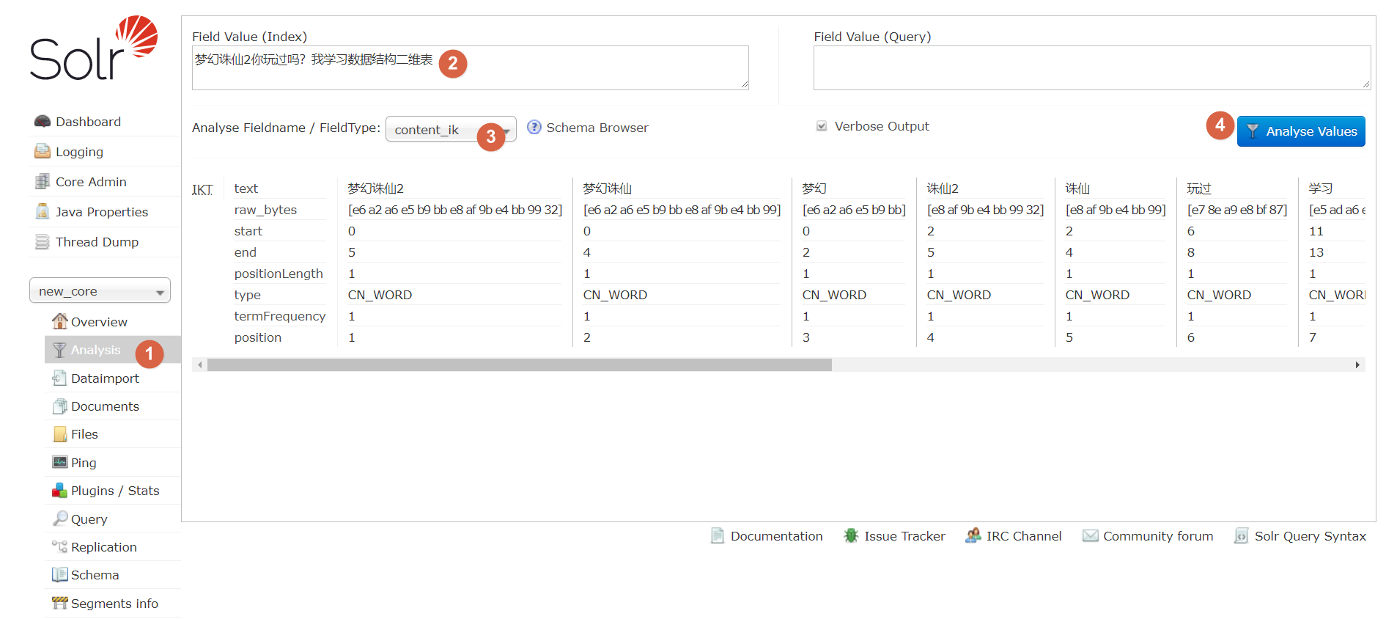
Task: Click the Logging icon
Action: 43,151
